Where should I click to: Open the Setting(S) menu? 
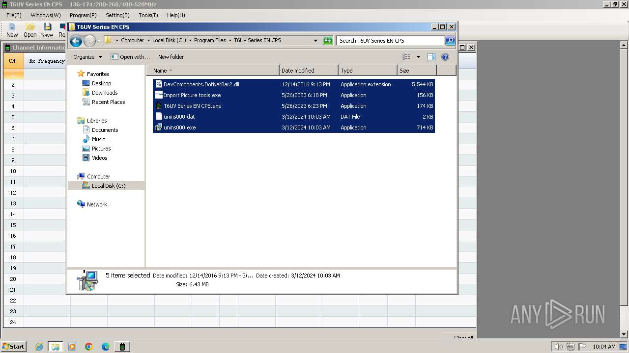(117, 15)
